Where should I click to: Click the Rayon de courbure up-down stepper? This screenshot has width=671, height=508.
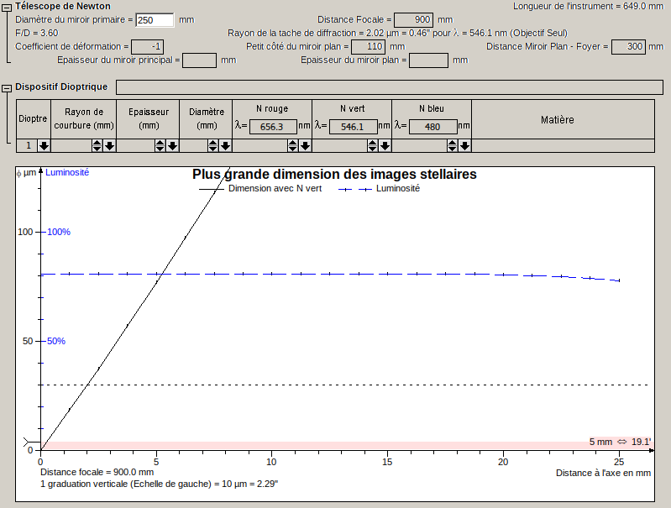97,146
